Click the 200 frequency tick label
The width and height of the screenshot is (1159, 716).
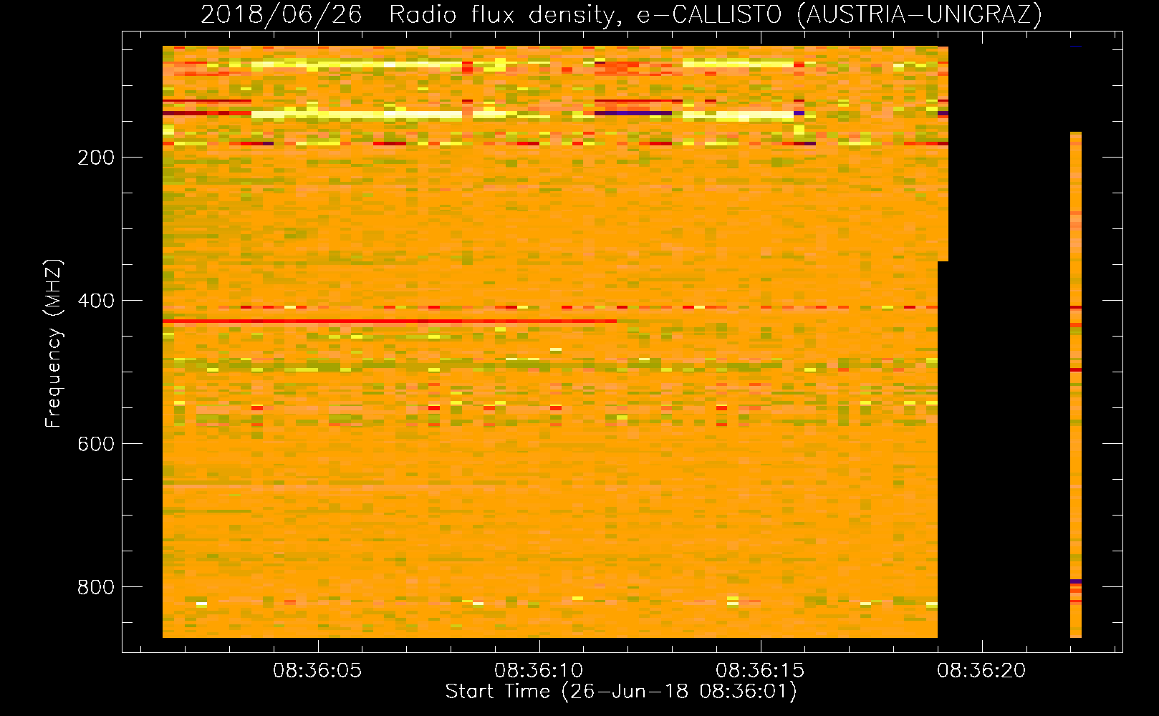click(96, 158)
